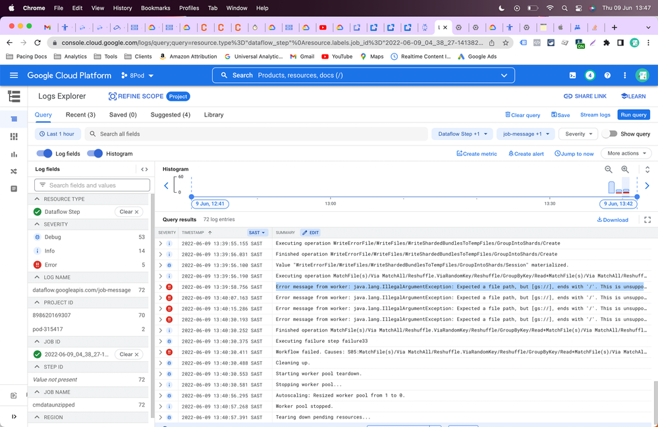Open Severity filter dropdown
The image size is (658, 427).
tap(578, 134)
